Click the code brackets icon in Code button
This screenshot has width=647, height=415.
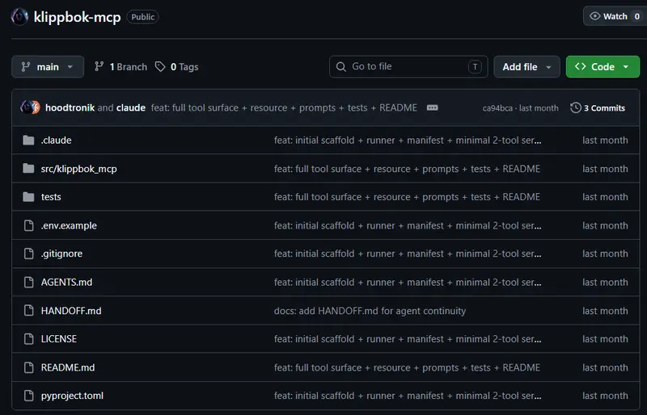[x=580, y=66]
